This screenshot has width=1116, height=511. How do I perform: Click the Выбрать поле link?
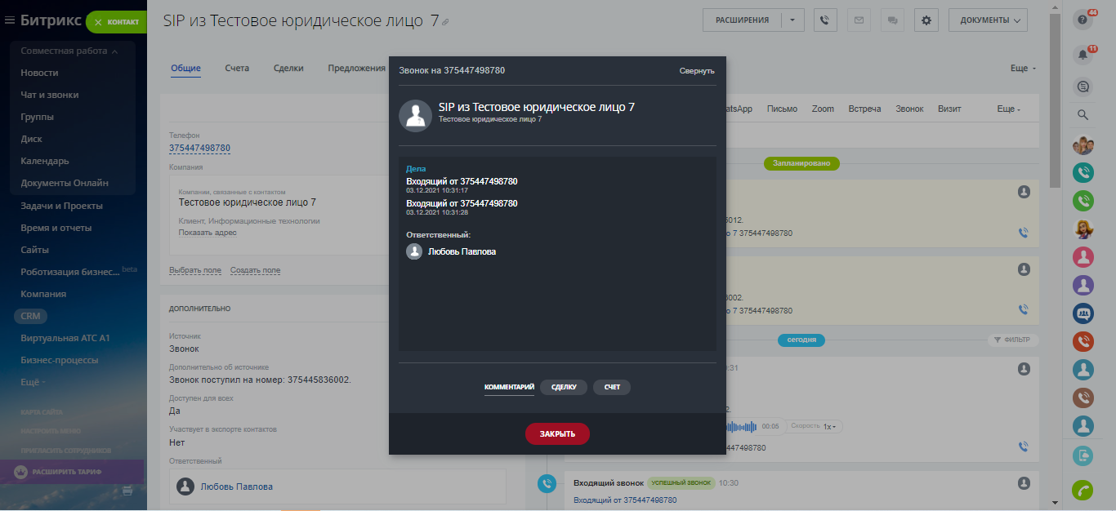point(195,270)
